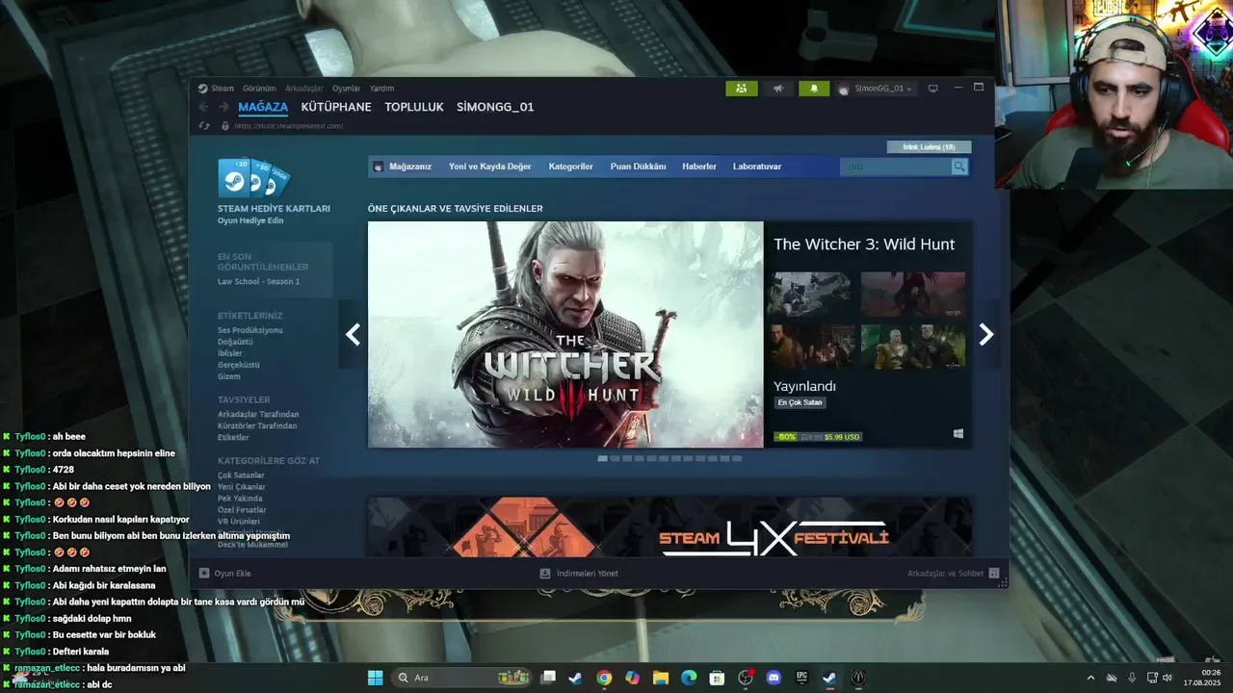Open Laboratuvar in store nav
The width and height of the screenshot is (1233, 693).
757,167
